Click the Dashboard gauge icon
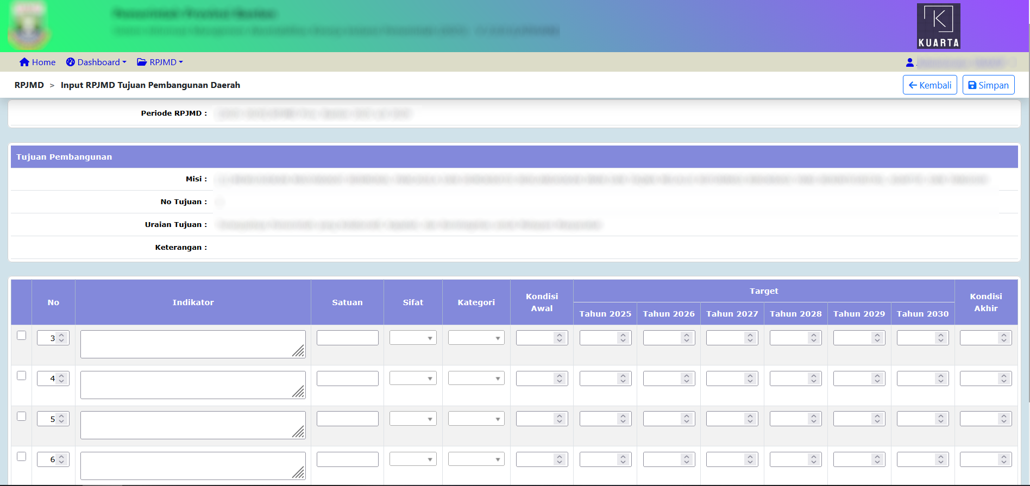This screenshot has width=1030, height=486. click(71, 62)
